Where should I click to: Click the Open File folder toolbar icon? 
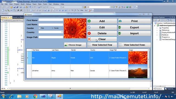11,7
